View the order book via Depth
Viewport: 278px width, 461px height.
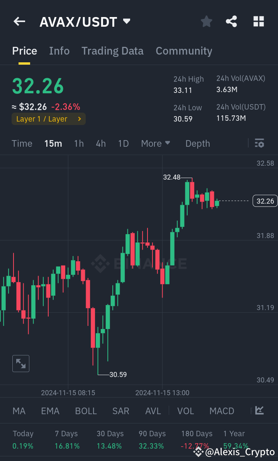197,143
